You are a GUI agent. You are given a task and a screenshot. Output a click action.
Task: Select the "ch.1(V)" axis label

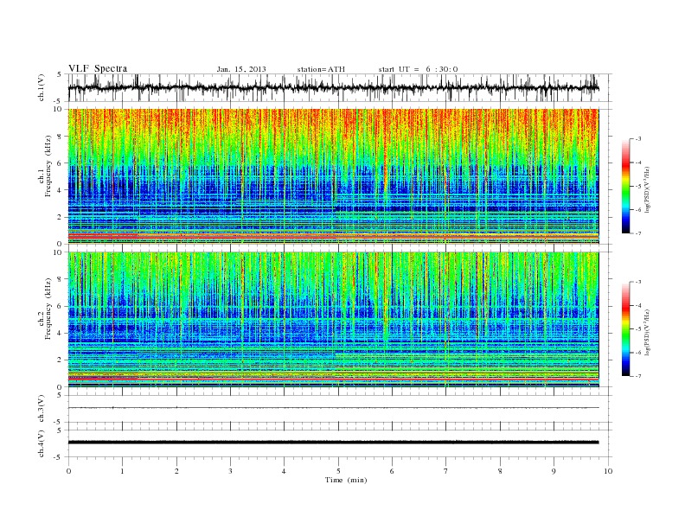[x=42, y=87]
